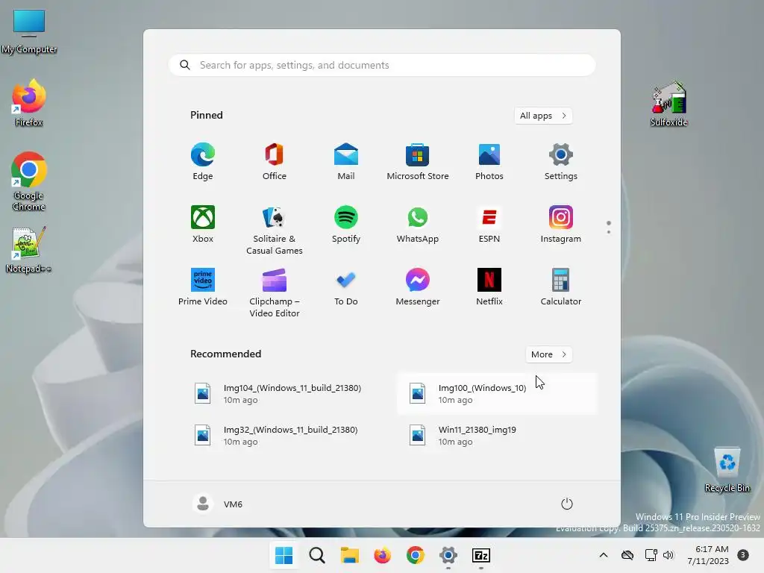
Task: Open Instagram pinned app
Action: point(561,224)
